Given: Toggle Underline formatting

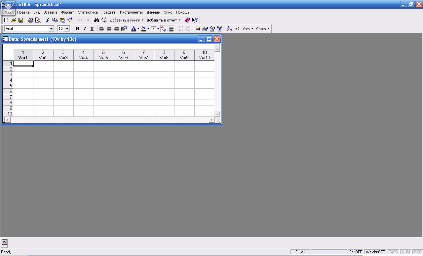Looking at the screenshot, I should 92,29.
